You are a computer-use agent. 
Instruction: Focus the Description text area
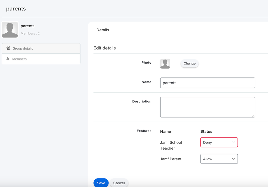click(x=208, y=107)
